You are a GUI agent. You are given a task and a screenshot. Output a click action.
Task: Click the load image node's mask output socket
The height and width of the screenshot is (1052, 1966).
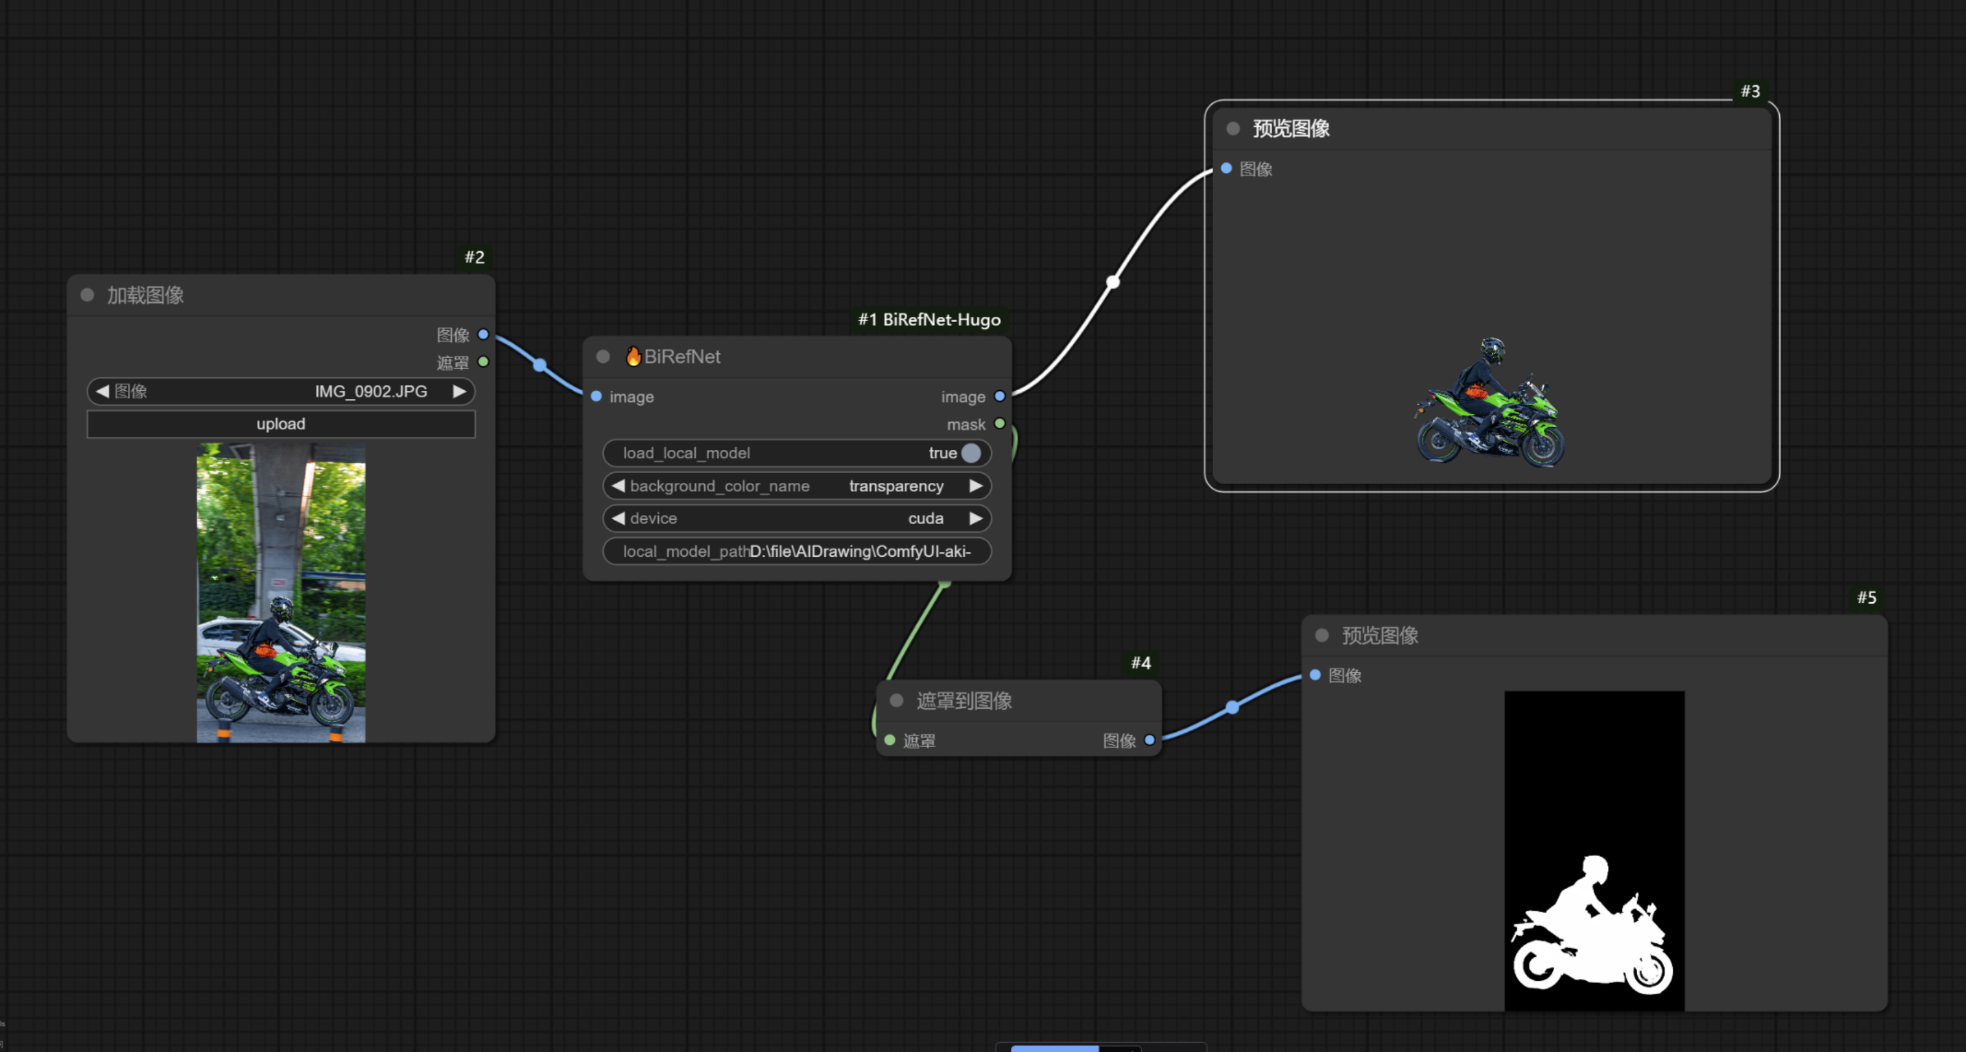pos(483,361)
